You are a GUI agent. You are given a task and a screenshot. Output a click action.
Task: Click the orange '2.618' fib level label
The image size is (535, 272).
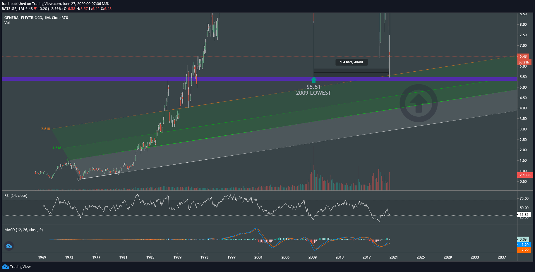pos(45,129)
